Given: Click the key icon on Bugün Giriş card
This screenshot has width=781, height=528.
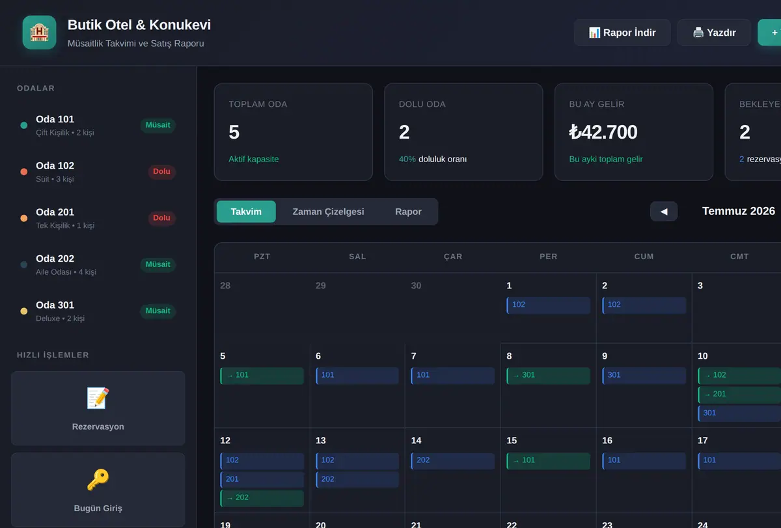Looking at the screenshot, I should (98, 480).
